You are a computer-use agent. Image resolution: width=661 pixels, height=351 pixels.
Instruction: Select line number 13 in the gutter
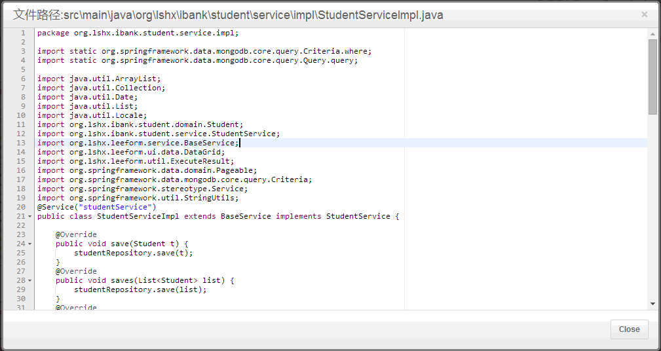(x=22, y=143)
